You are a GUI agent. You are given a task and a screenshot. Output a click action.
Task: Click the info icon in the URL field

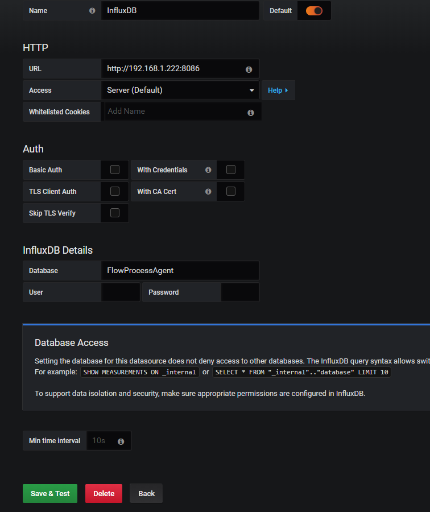click(x=249, y=69)
